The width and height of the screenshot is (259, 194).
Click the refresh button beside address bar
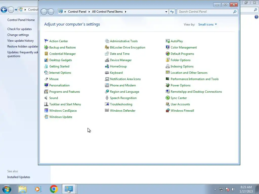tap(172, 12)
